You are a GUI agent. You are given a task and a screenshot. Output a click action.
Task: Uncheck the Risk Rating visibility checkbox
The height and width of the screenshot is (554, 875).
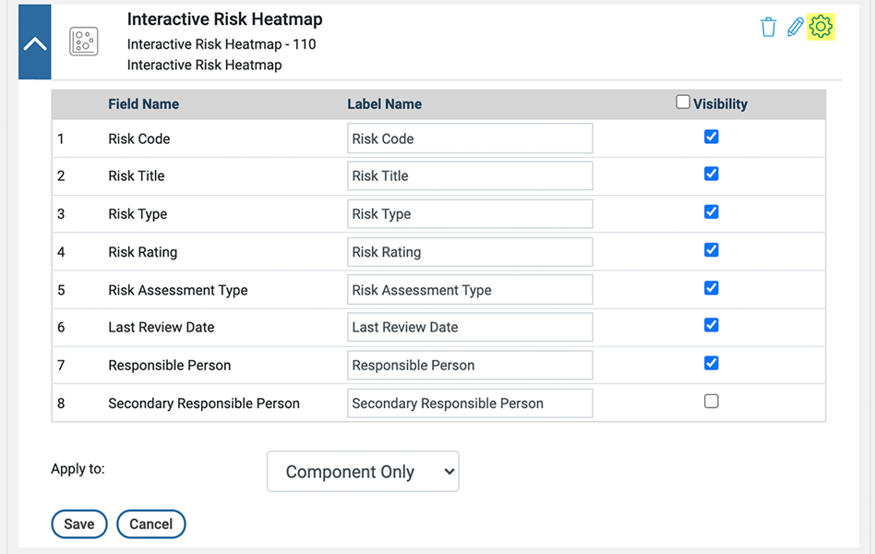pos(711,249)
